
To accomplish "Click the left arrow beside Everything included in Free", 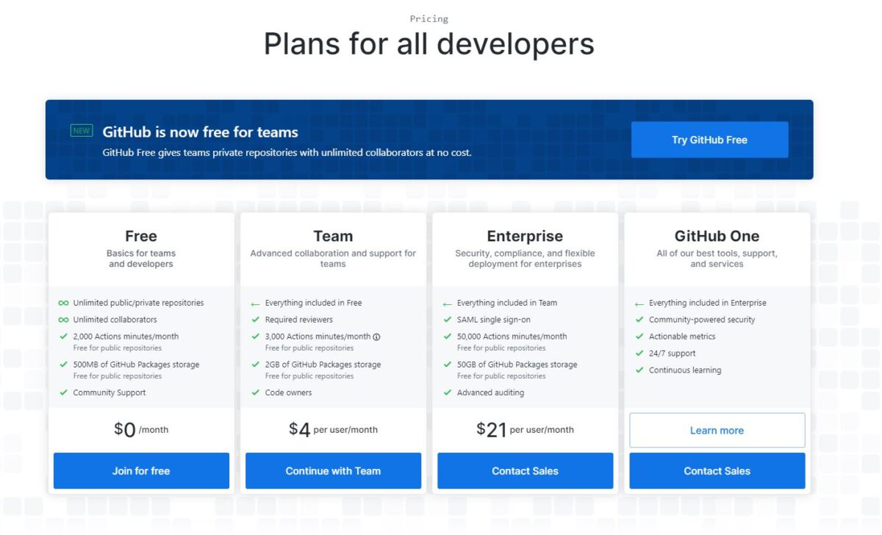I will tap(256, 302).
